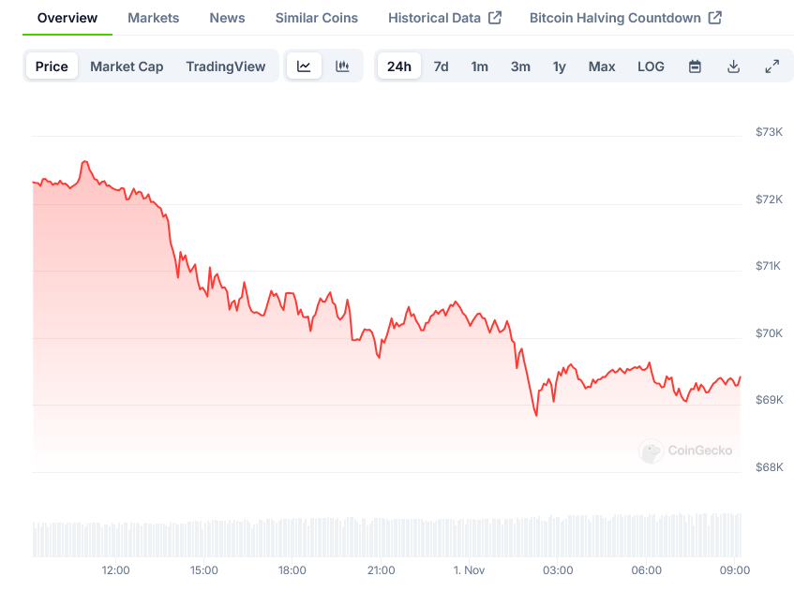Switch chart to Market Cap mode

127,66
